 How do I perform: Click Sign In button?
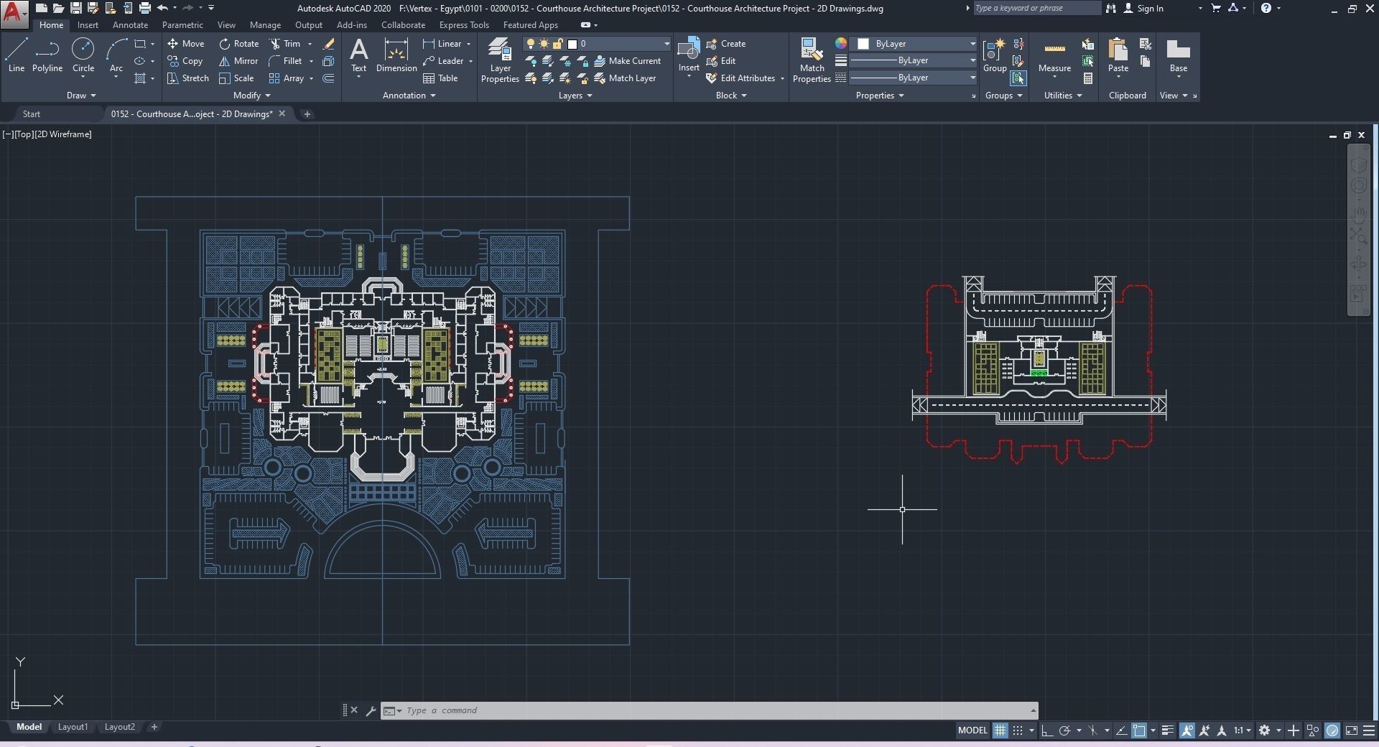[x=1143, y=9]
